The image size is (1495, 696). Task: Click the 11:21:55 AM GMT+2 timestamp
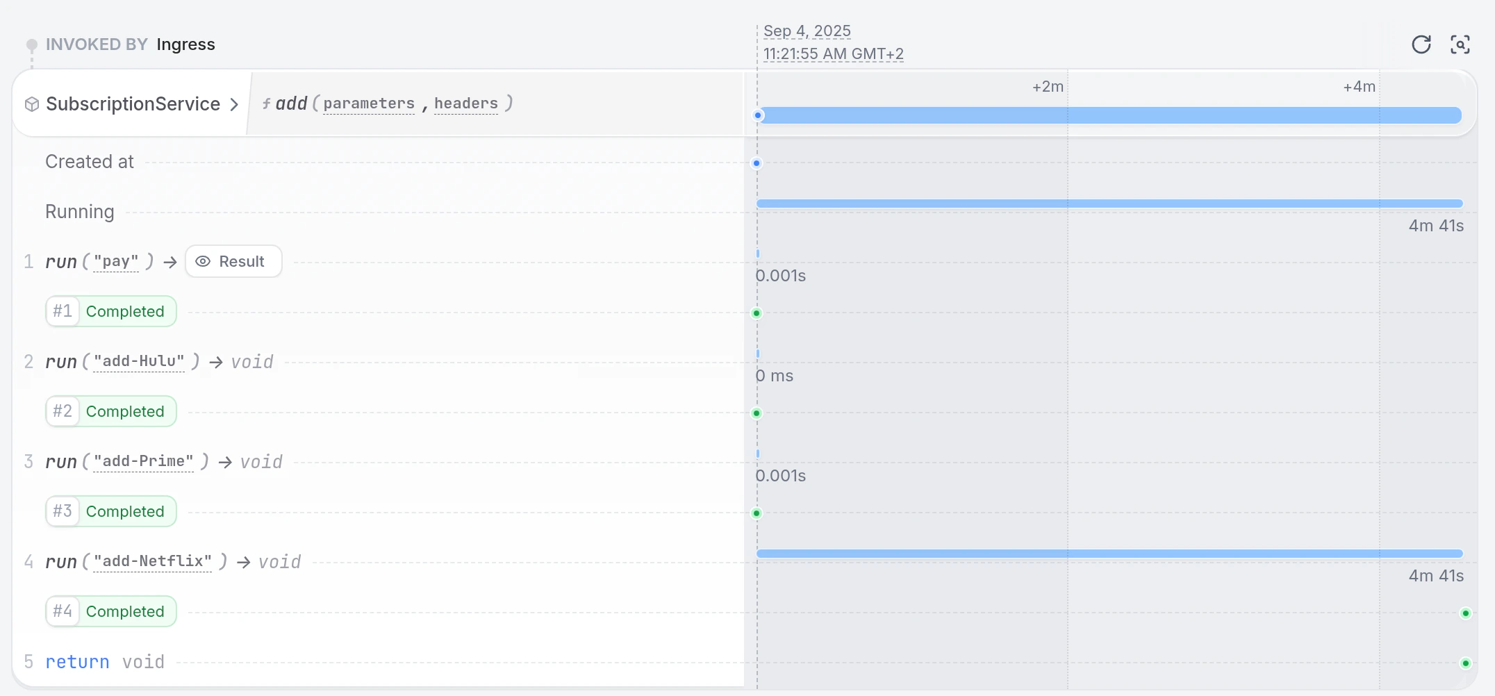coord(834,54)
